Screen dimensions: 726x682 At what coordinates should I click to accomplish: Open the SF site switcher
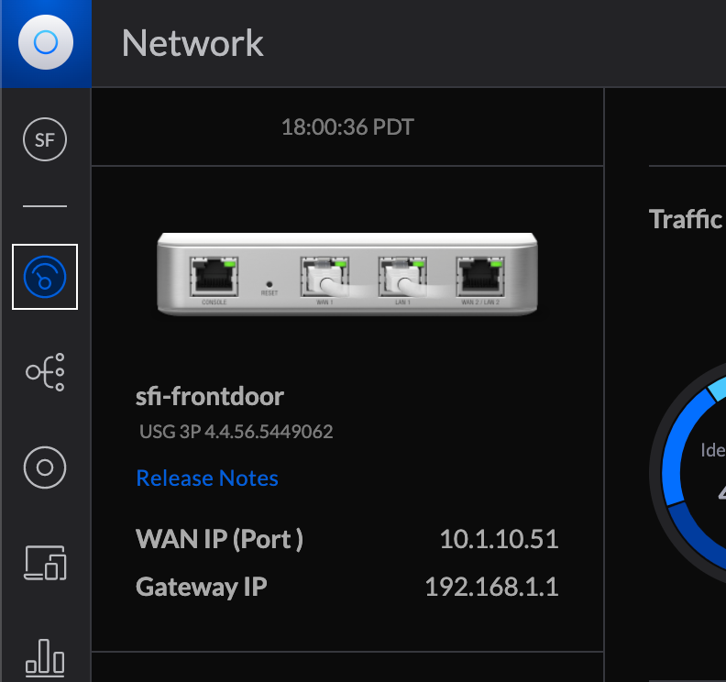(45, 139)
